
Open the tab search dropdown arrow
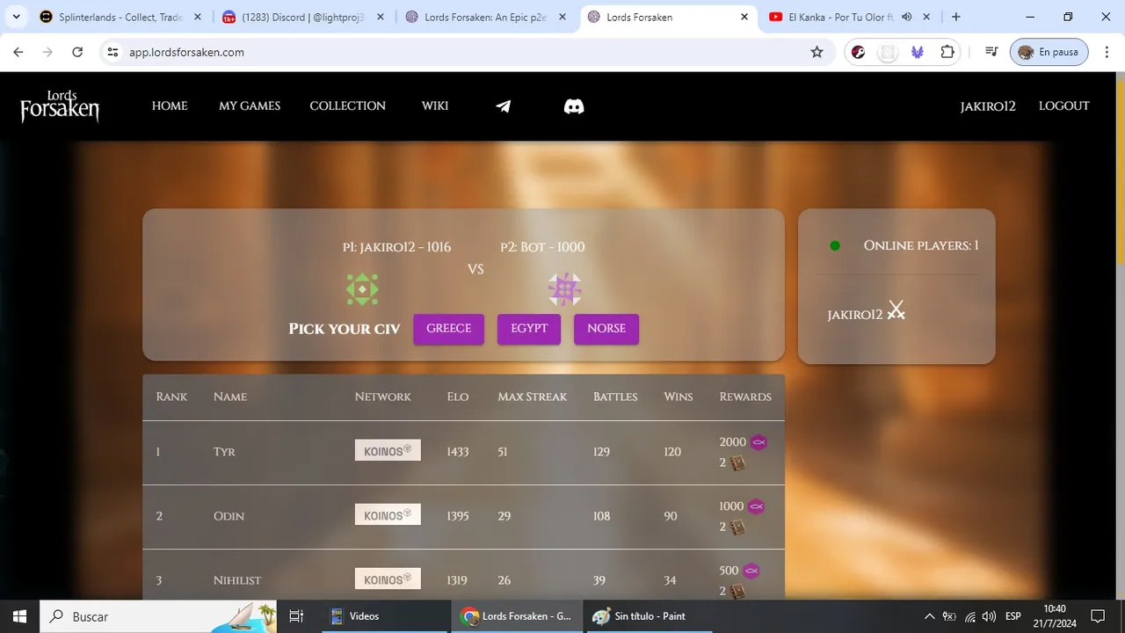(x=16, y=17)
